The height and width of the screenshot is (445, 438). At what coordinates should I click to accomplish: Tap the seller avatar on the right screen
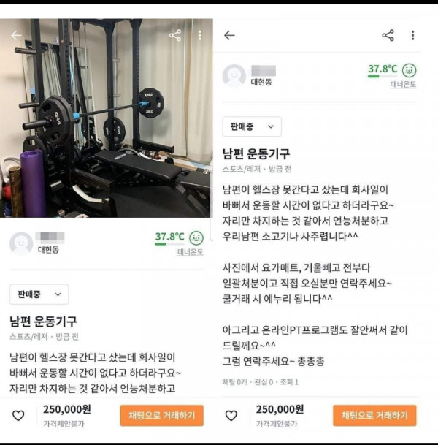pyautogui.click(x=234, y=76)
